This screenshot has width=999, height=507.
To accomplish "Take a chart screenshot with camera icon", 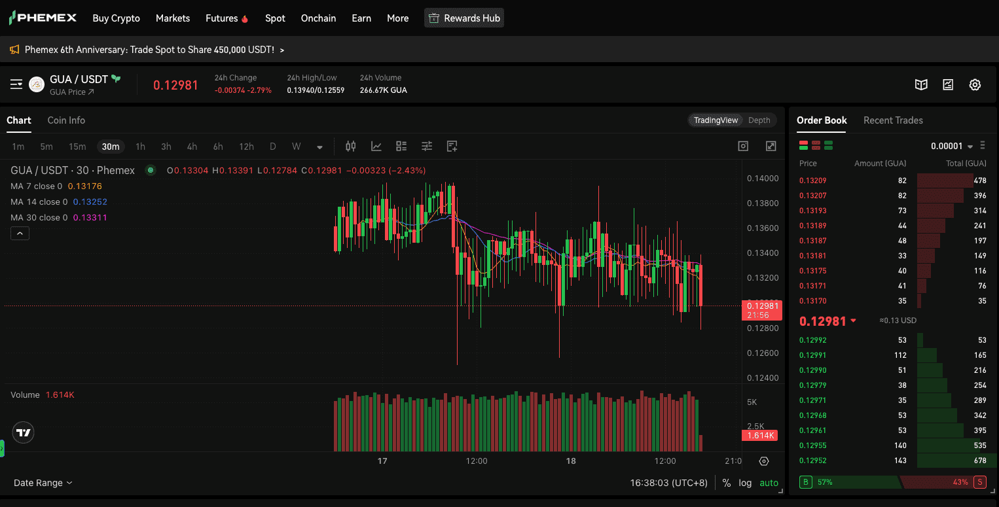I will coord(743,146).
